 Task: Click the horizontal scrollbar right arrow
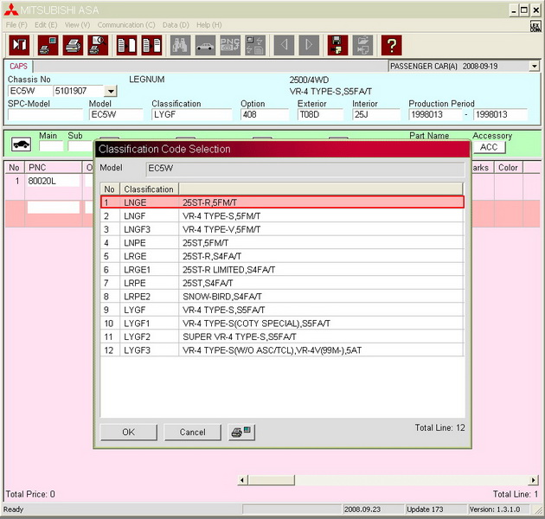point(534,480)
